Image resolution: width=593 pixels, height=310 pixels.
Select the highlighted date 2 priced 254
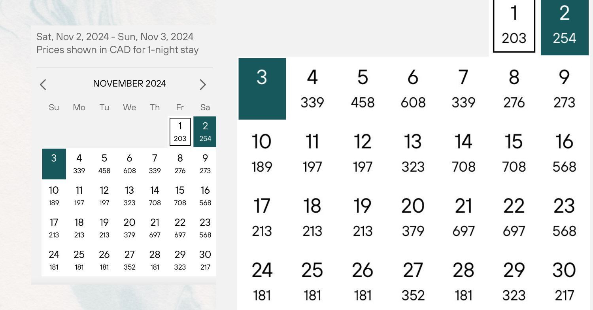pyautogui.click(x=564, y=25)
